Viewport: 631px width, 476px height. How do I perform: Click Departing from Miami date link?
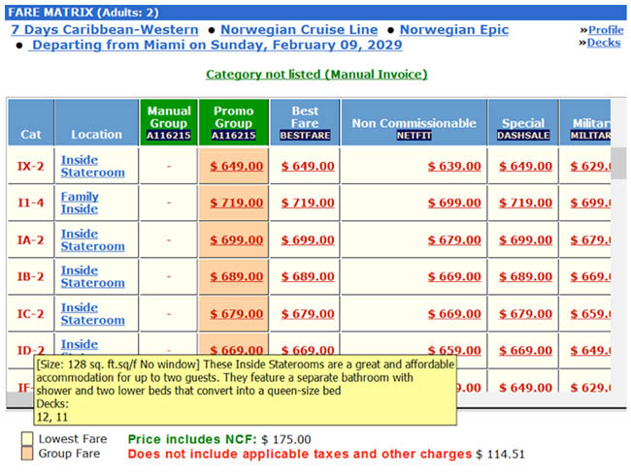(216, 45)
